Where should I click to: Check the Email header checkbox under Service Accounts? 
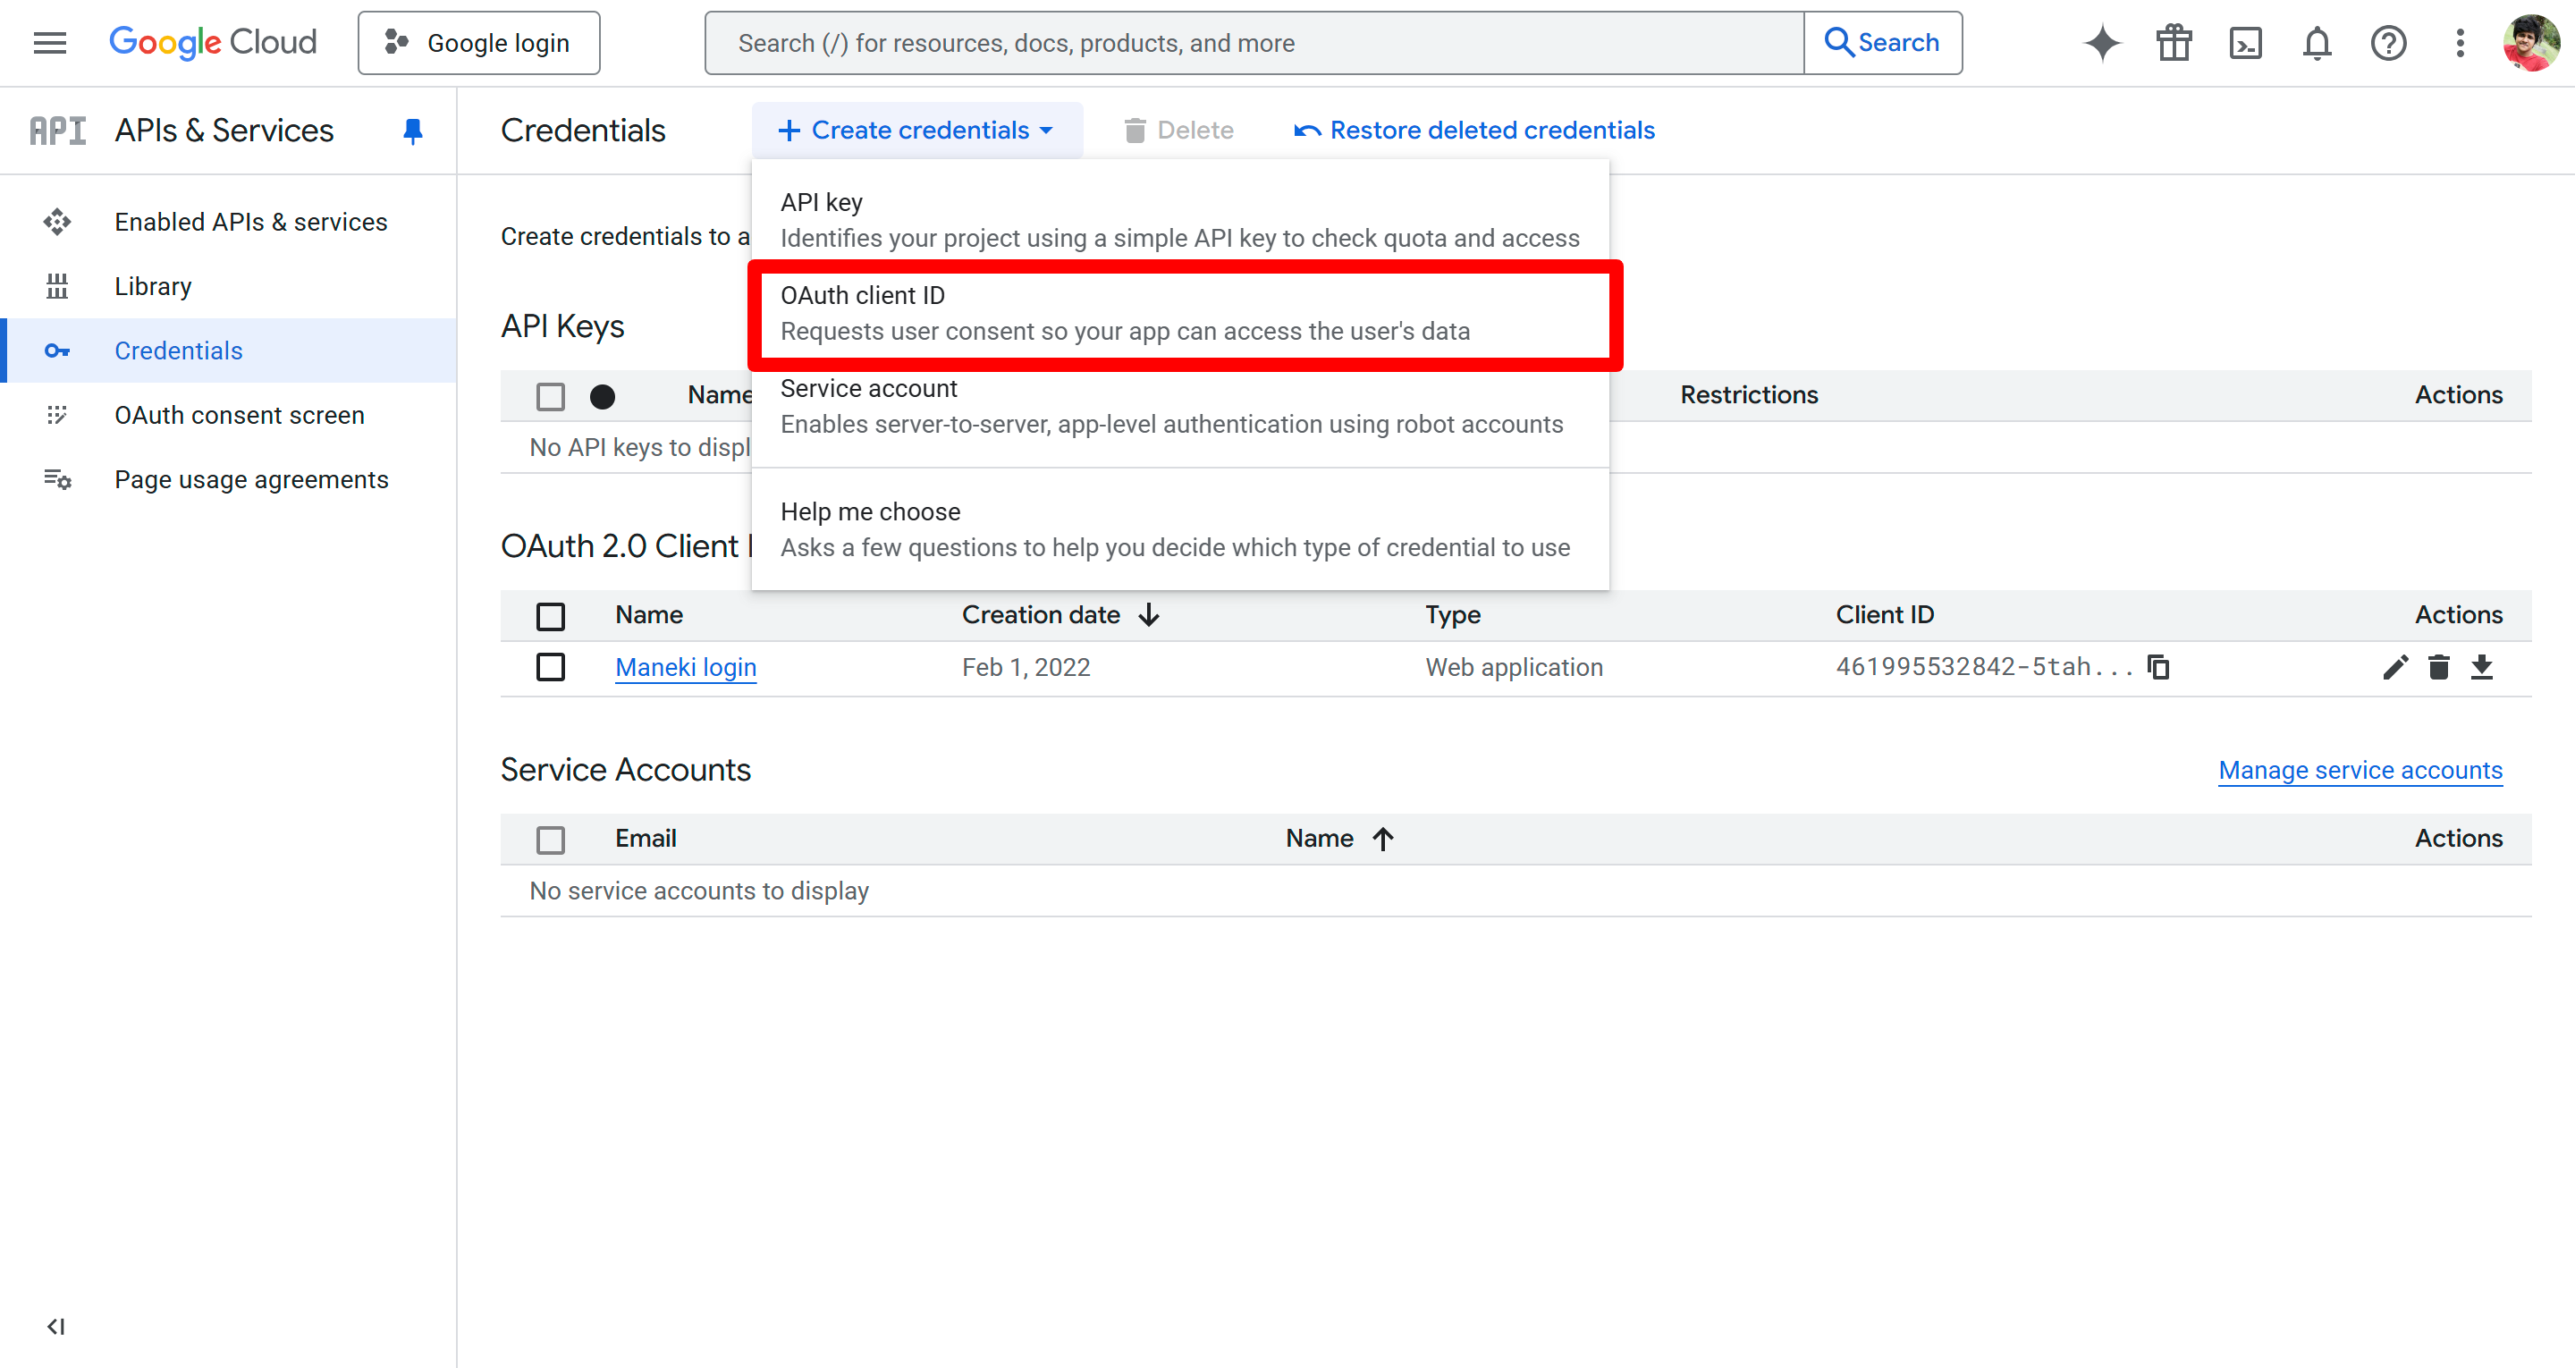pyautogui.click(x=551, y=839)
